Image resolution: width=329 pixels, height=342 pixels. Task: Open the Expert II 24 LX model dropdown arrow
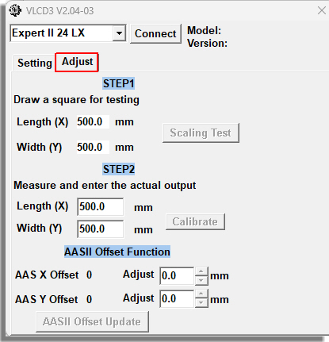[x=119, y=33]
